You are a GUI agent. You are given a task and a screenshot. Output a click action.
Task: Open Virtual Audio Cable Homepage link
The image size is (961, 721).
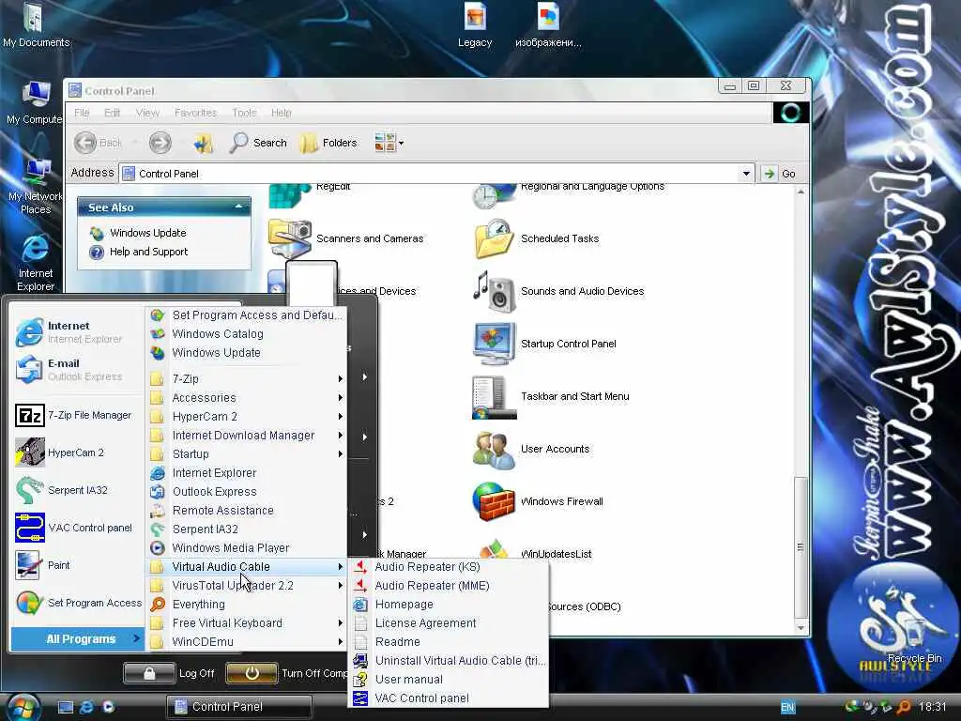pyautogui.click(x=449, y=605)
